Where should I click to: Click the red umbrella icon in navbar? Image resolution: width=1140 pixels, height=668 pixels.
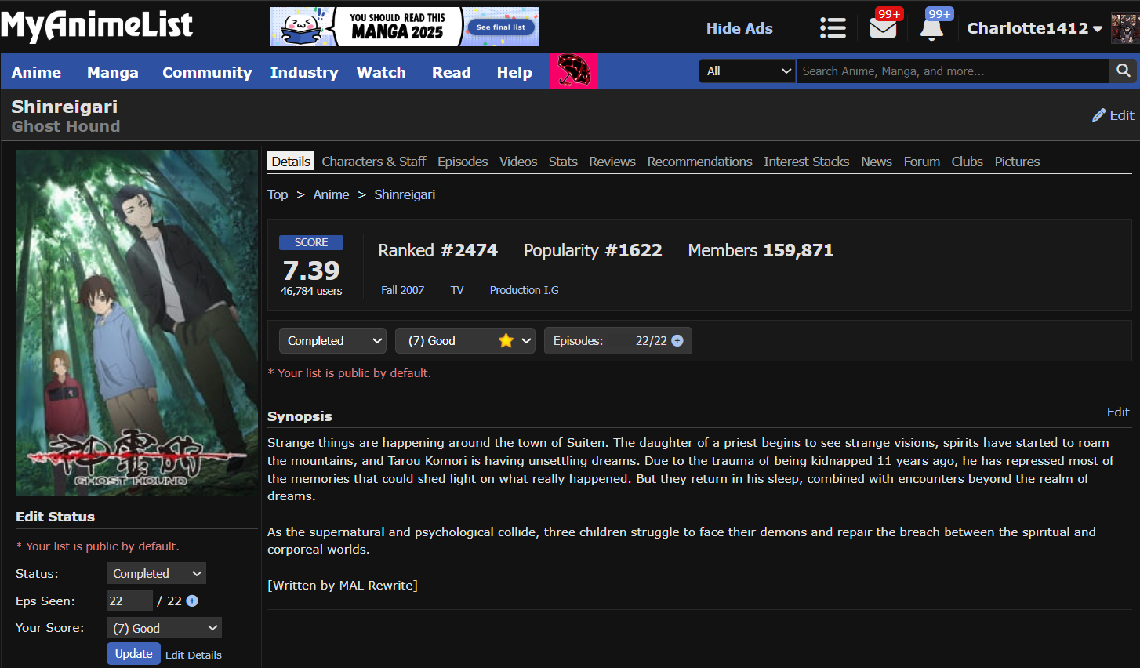coord(574,71)
